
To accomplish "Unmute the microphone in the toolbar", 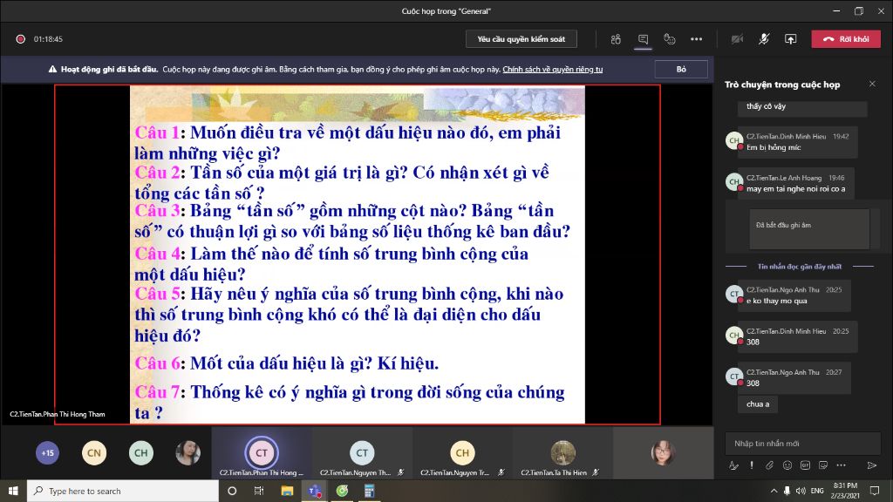I will pos(764,39).
